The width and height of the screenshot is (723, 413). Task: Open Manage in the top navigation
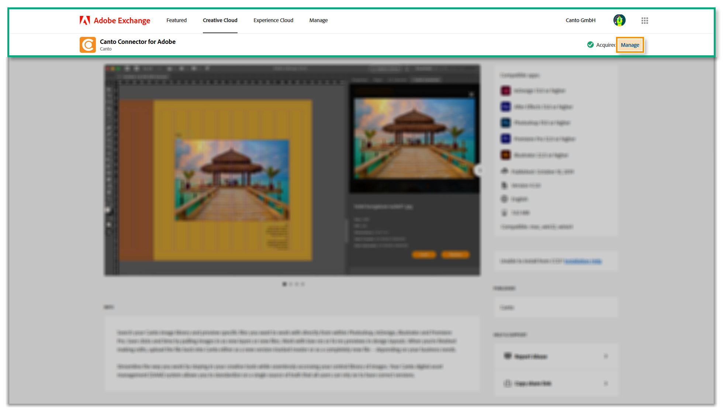click(318, 20)
